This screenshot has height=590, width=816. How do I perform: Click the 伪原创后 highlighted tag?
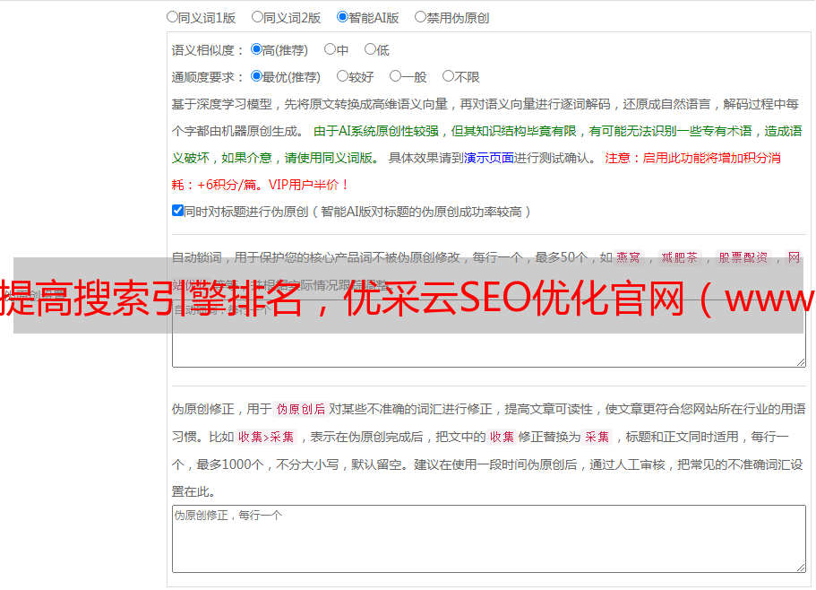(301, 409)
